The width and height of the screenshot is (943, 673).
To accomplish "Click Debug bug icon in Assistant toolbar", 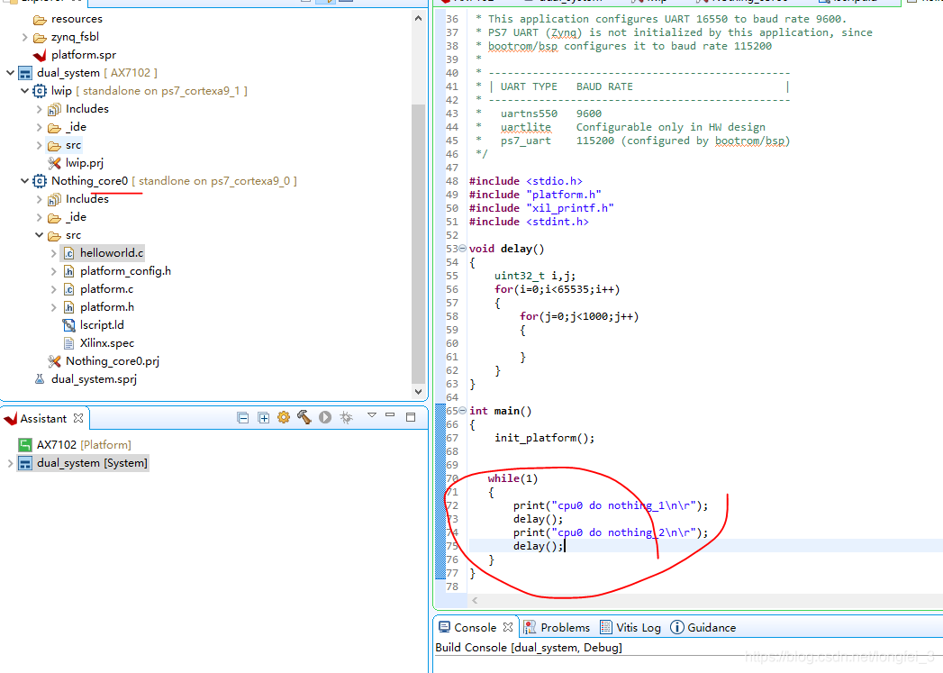I will (x=346, y=417).
